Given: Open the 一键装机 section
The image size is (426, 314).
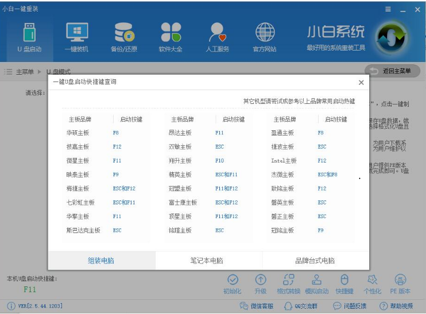Looking at the screenshot, I should tap(76, 38).
